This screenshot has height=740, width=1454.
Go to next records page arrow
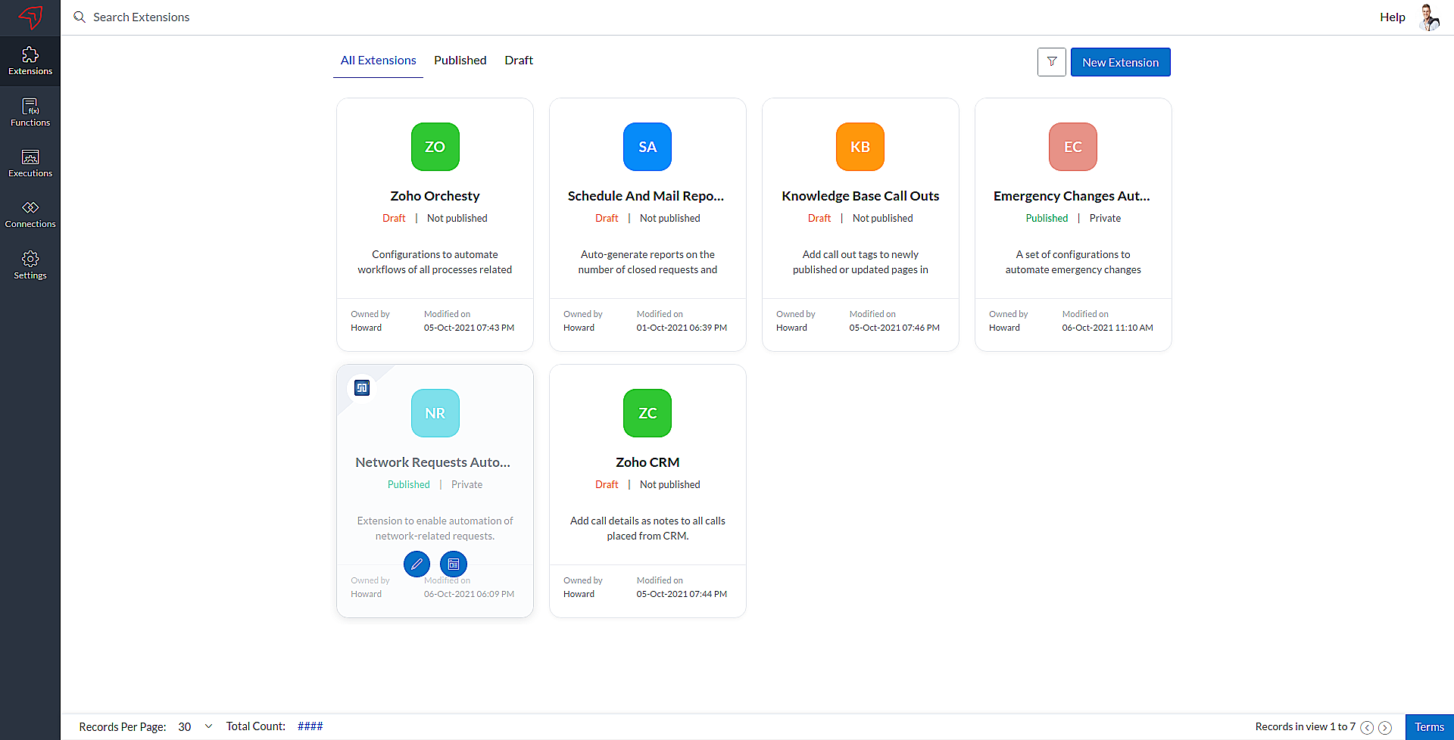(x=1385, y=727)
